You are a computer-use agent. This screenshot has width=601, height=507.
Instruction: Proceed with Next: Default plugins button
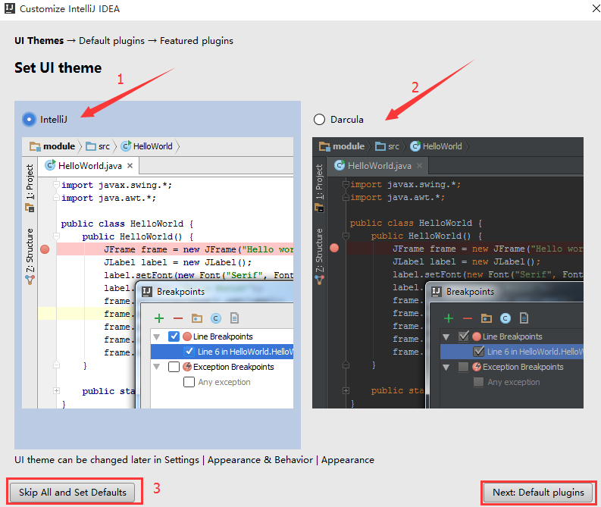tap(538, 492)
